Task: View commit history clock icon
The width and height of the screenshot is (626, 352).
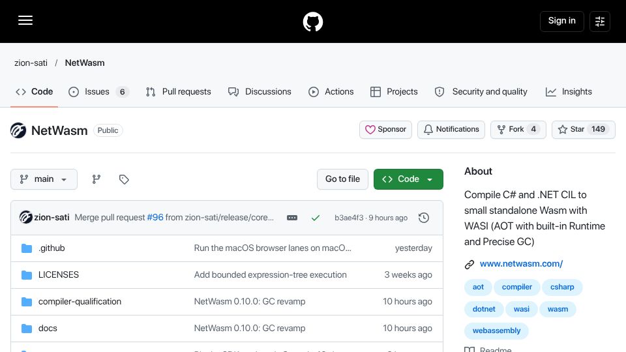Action: point(424,218)
